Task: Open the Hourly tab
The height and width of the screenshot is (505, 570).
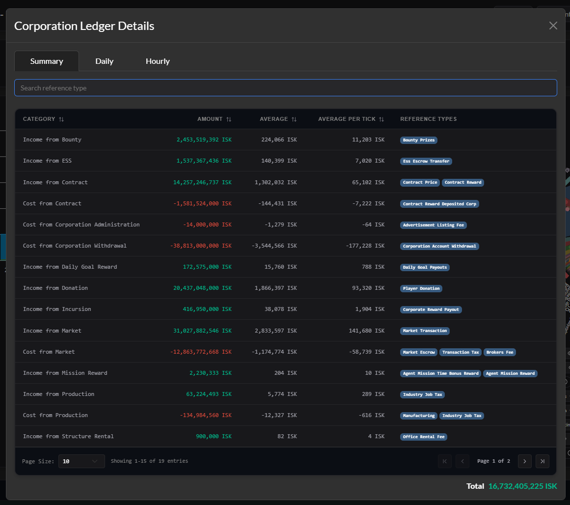Action: coord(158,61)
